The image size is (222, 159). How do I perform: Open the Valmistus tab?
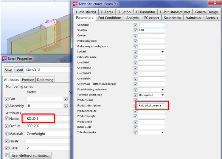(193, 18)
